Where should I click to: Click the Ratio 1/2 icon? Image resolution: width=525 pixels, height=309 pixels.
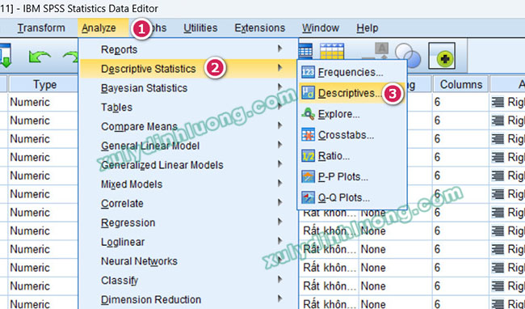pos(308,156)
